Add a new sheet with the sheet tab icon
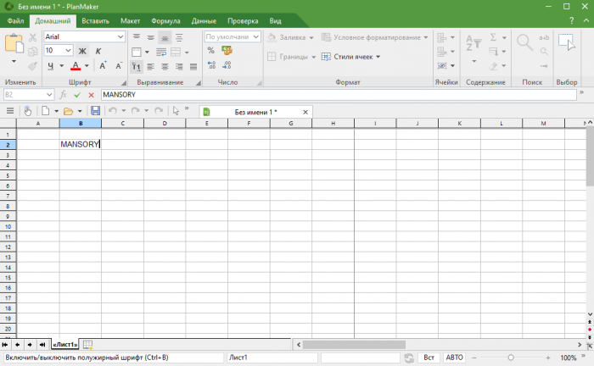This screenshot has height=366, width=594. tap(87, 344)
